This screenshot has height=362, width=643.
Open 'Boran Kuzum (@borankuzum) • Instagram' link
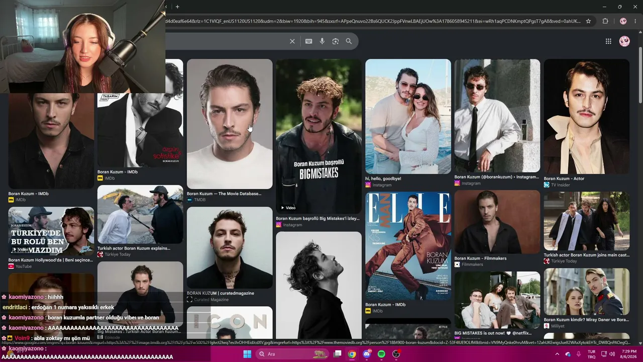496,177
